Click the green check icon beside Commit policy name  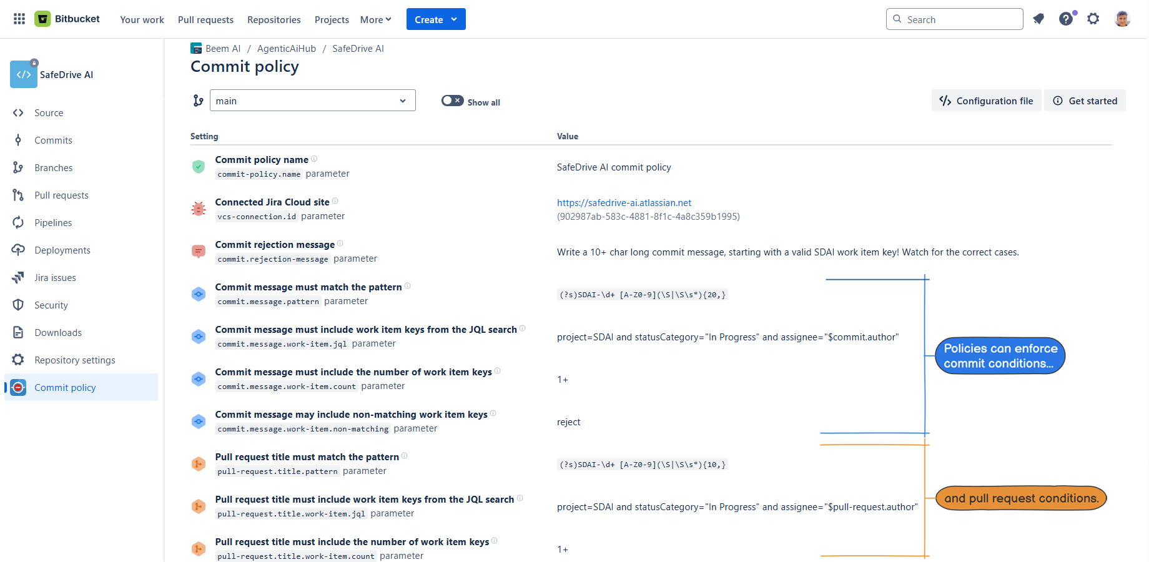tap(198, 167)
